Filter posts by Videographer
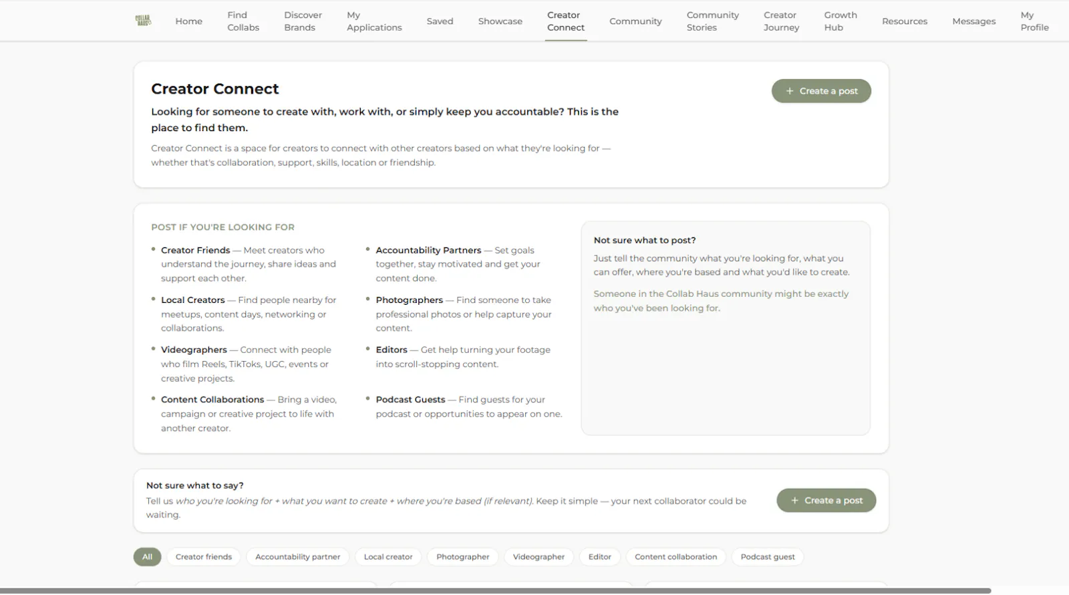Viewport: 1069px width, 595px height. (539, 557)
